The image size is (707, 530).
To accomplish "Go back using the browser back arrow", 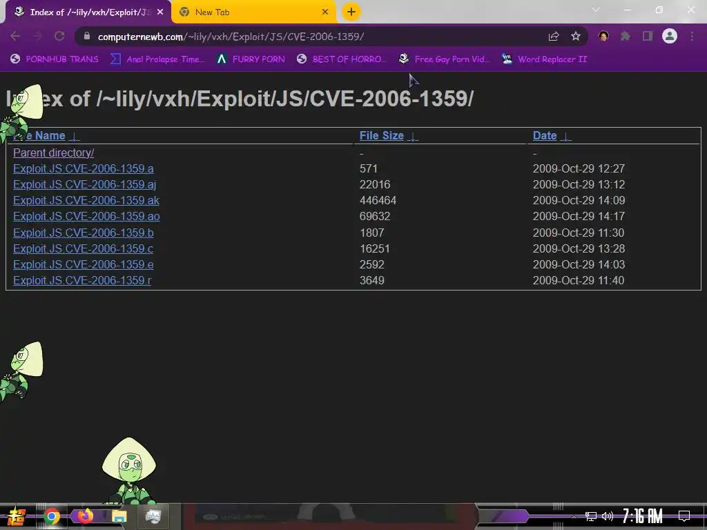I will click(x=15, y=37).
